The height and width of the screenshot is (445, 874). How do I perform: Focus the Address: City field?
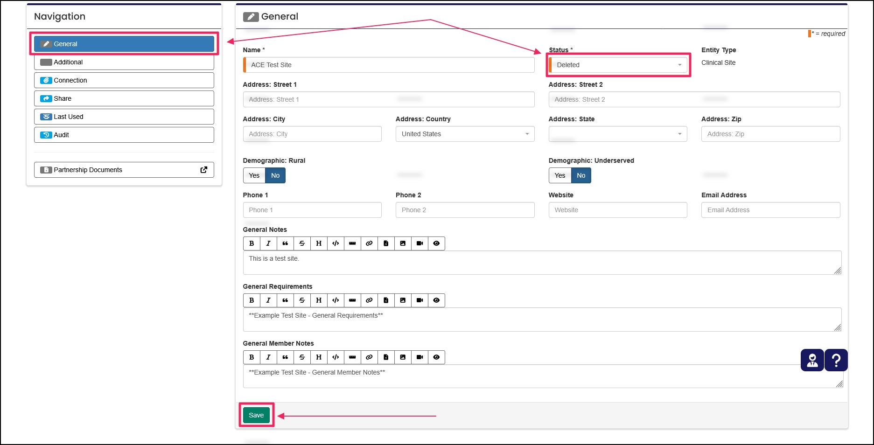(x=312, y=134)
